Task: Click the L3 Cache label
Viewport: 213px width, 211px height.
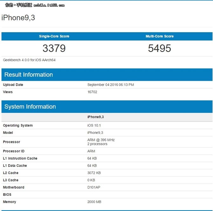Action: [10, 180]
